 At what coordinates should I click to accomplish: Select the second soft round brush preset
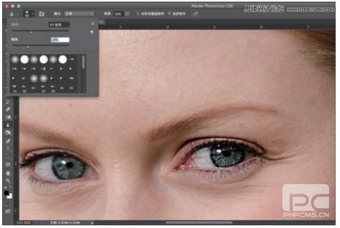tap(34, 59)
